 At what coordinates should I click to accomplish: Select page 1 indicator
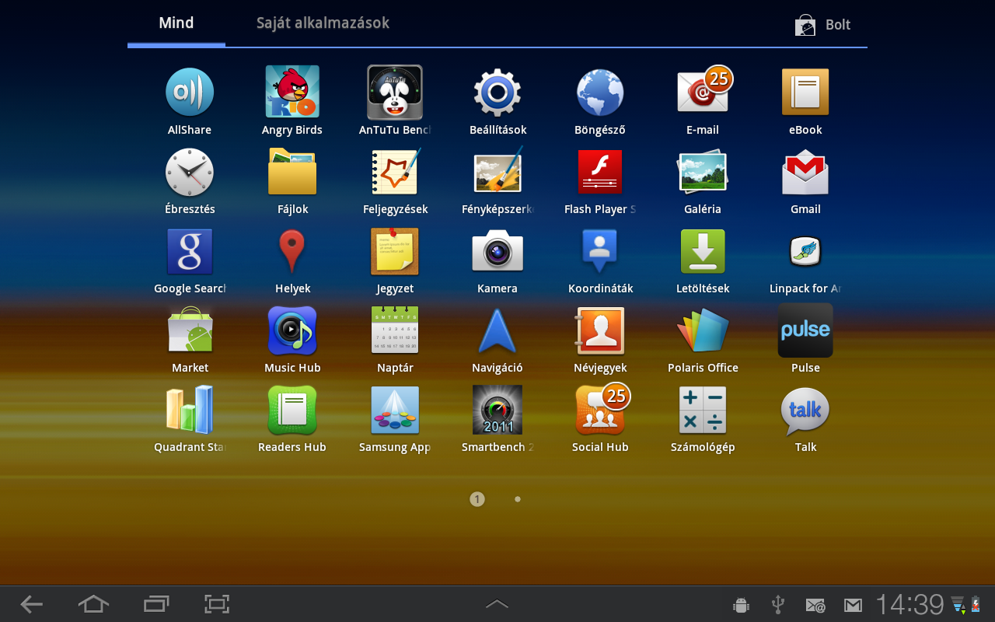477,499
